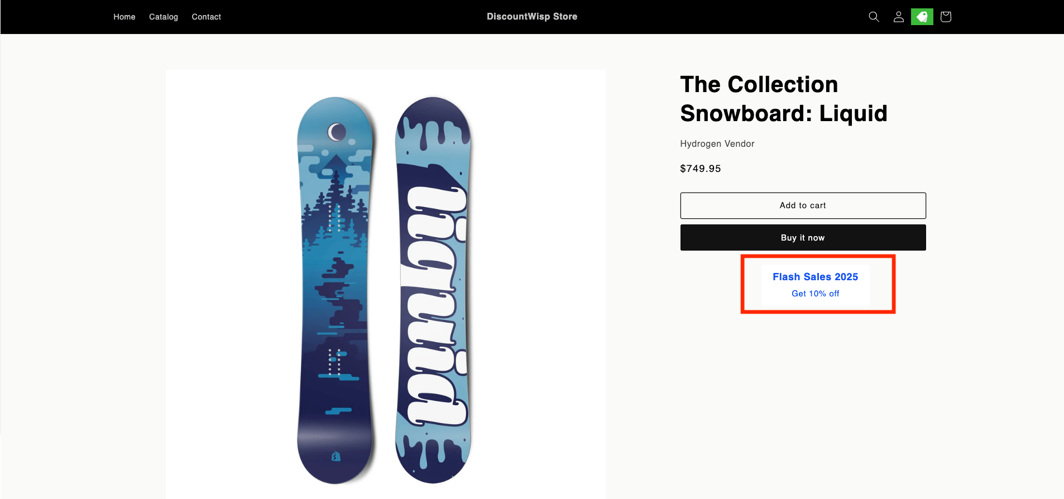Click the account login person icon

point(898,17)
